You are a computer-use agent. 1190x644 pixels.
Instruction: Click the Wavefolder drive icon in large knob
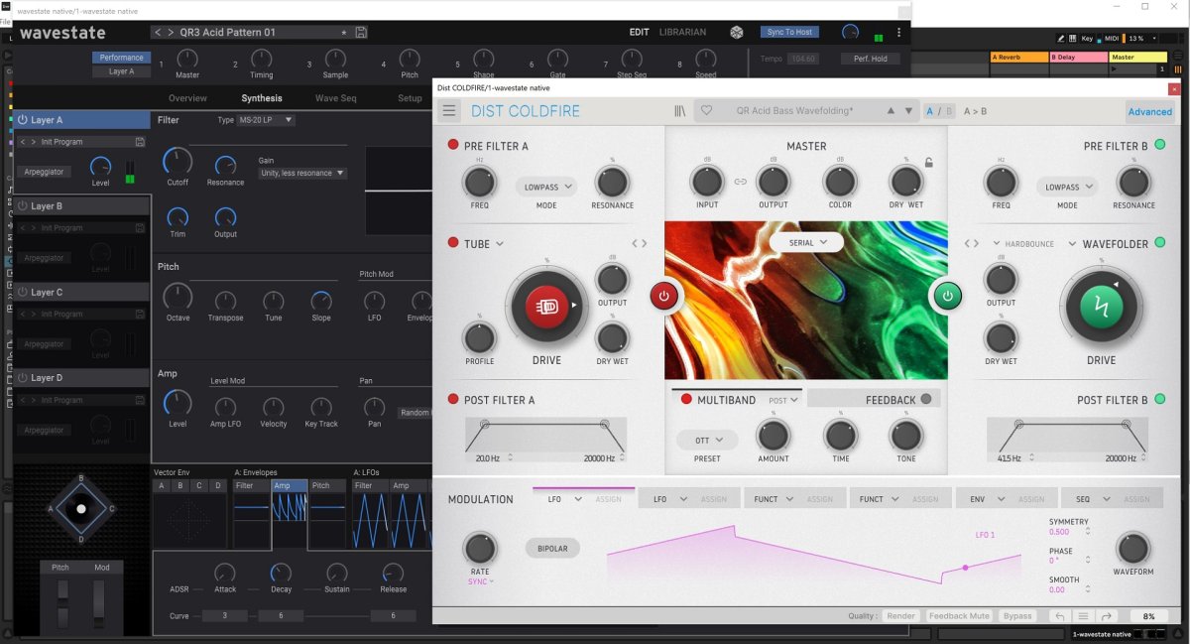point(1101,306)
